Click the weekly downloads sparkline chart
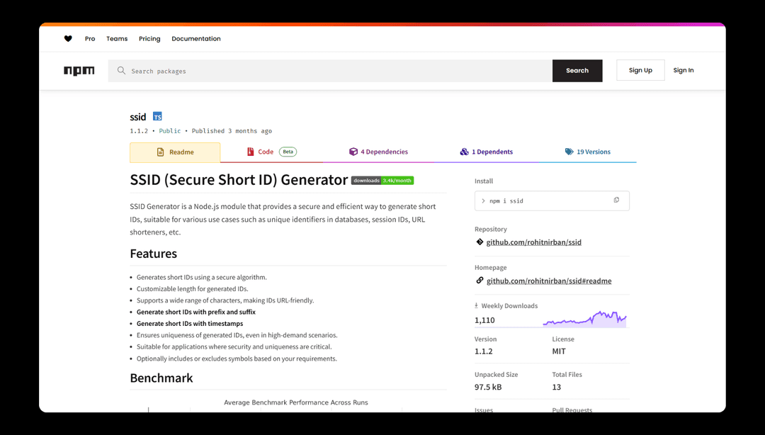This screenshot has width=765, height=435. point(584,319)
